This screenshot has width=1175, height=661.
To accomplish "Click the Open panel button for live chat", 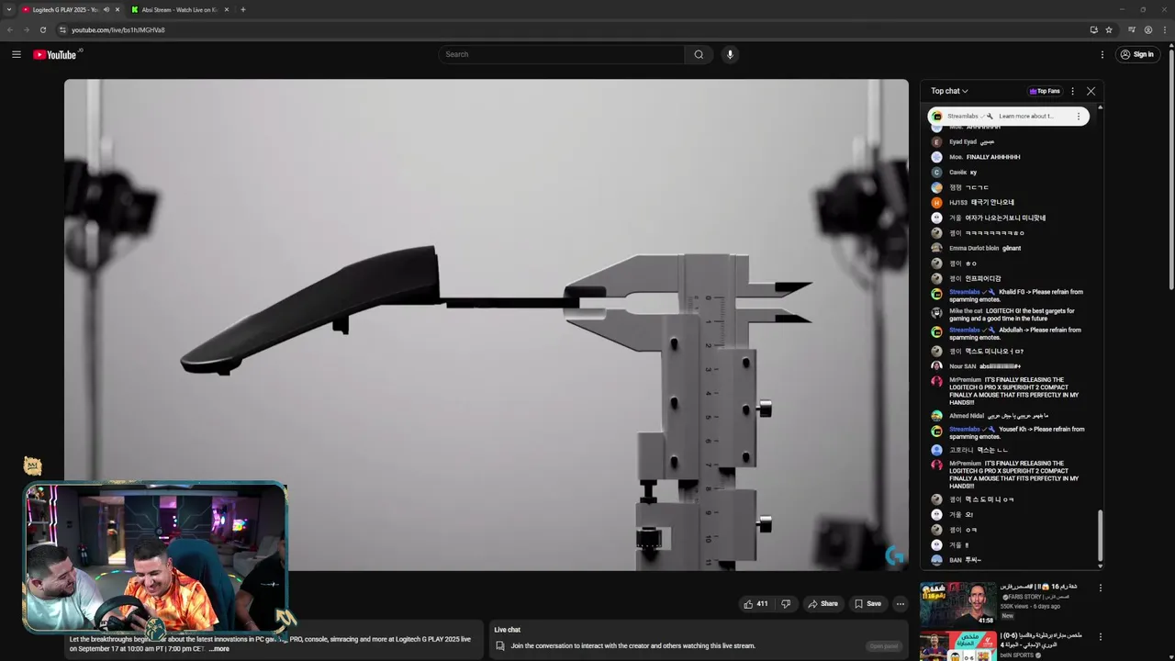I will click(884, 646).
